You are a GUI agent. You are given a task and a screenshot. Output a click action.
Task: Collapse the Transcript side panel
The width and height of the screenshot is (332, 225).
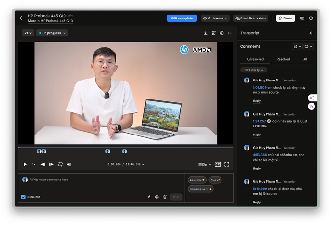click(x=310, y=33)
